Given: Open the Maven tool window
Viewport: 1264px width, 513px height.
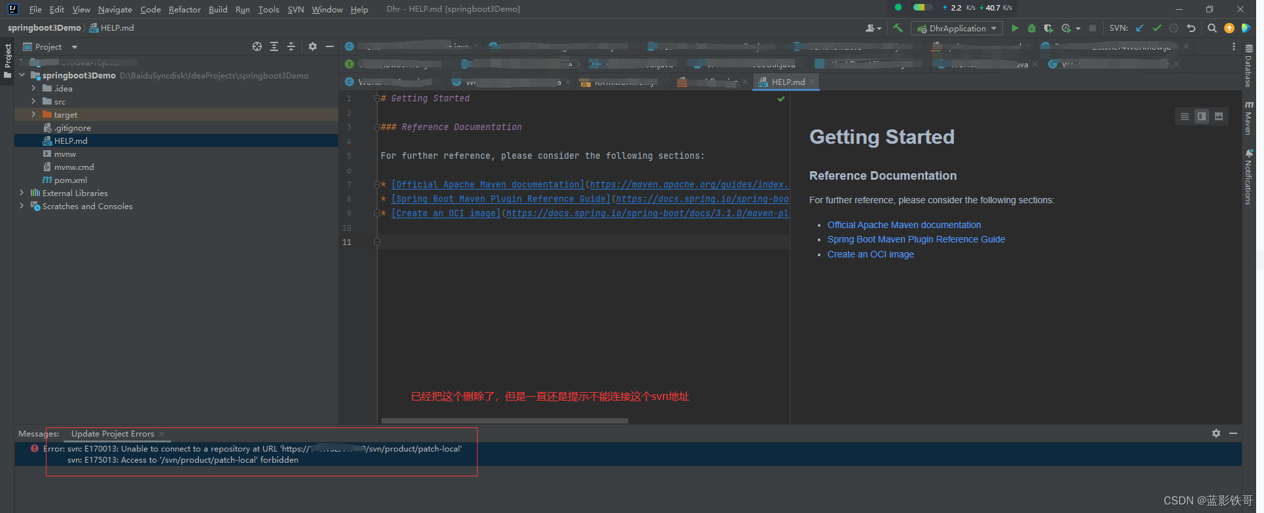Looking at the screenshot, I should [x=1248, y=118].
